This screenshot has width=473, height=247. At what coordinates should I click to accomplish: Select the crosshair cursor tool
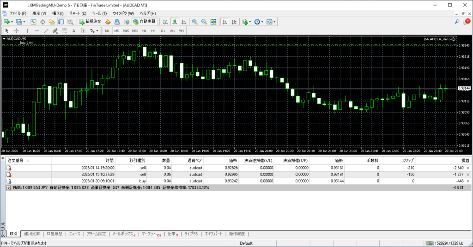[16, 31]
